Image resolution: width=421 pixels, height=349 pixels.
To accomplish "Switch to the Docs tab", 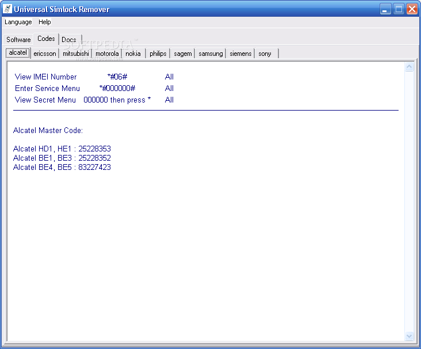I will [69, 40].
